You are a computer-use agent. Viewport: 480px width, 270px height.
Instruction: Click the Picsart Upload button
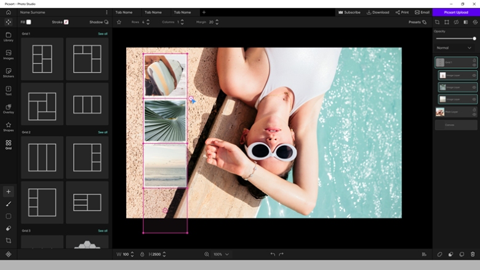click(456, 12)
